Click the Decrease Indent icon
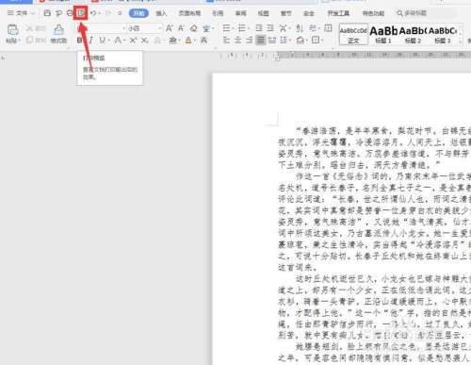Screen dimensions: 471x365 [259, 28]
